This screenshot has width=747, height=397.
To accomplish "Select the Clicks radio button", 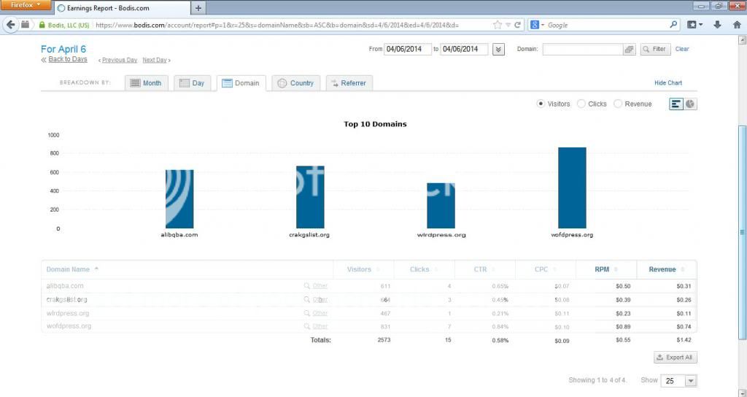I will 581,104.
